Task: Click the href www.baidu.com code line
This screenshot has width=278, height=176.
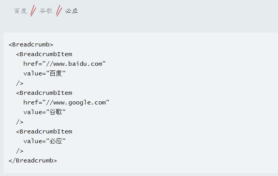Action: [64, 64]
